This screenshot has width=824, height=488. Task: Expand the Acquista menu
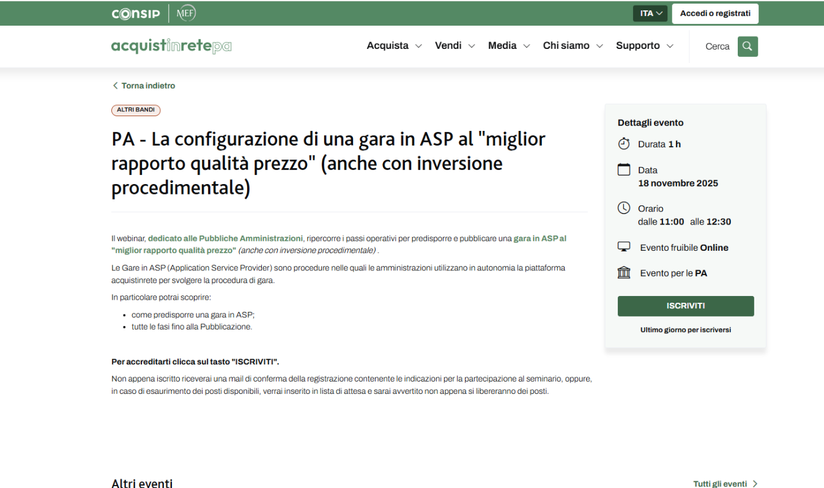[394, 46]
